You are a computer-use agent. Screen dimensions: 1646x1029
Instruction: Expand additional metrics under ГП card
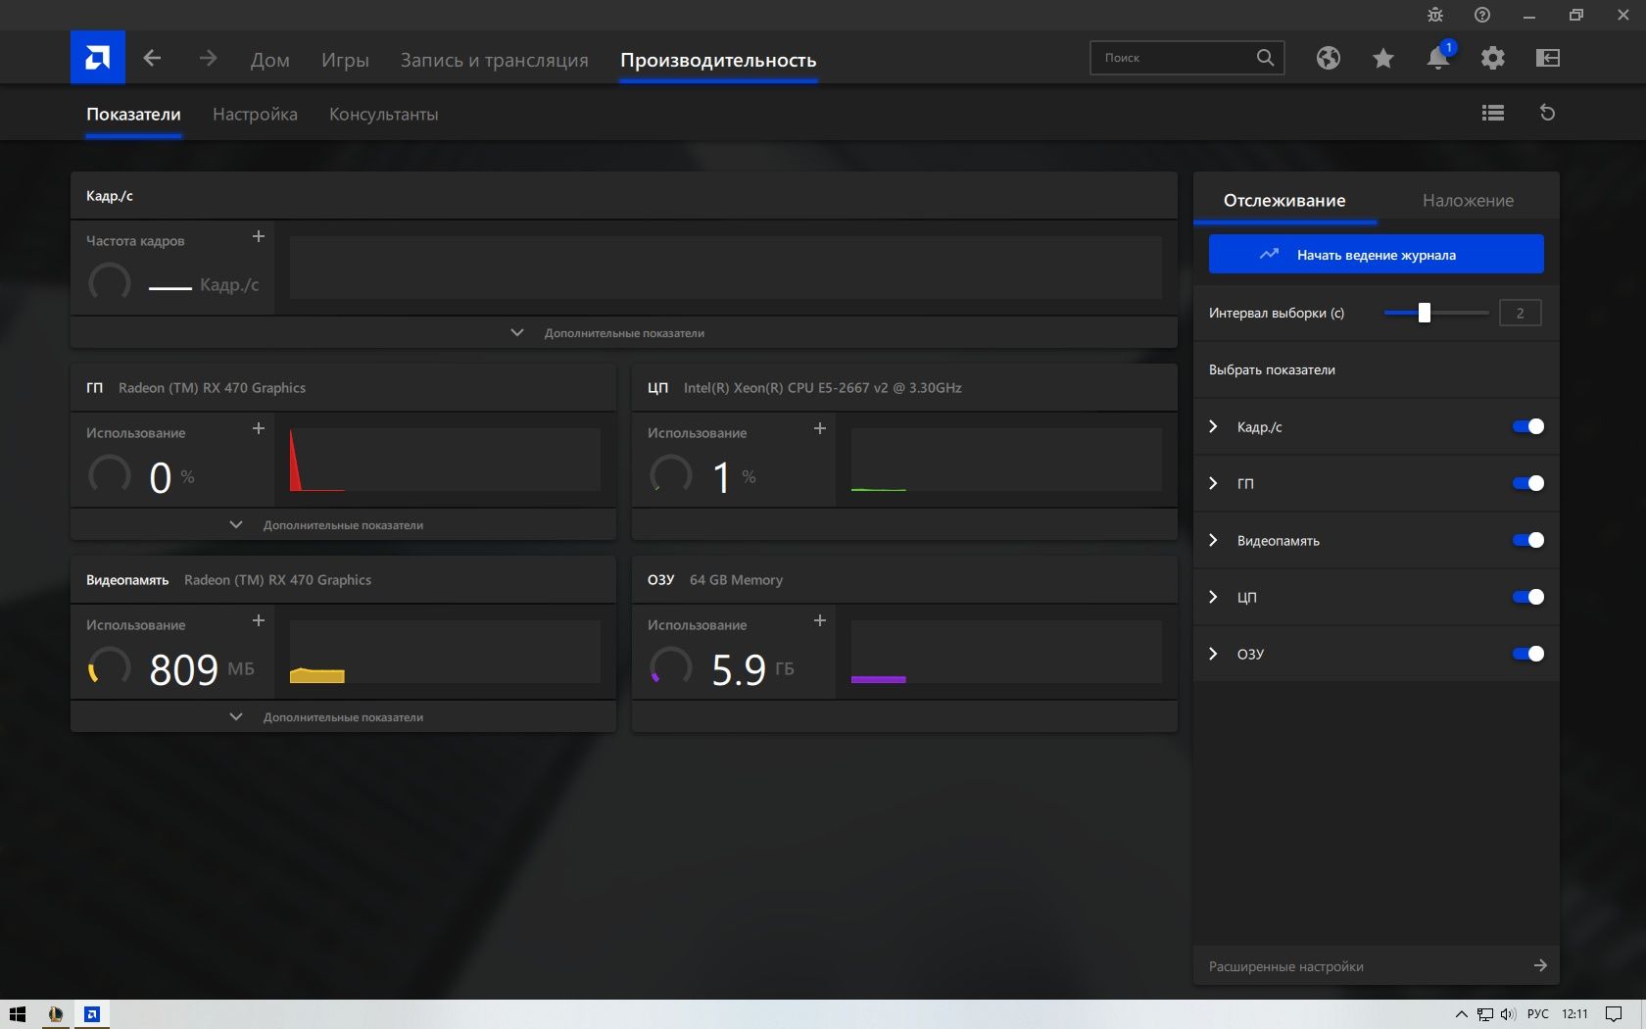343,525
